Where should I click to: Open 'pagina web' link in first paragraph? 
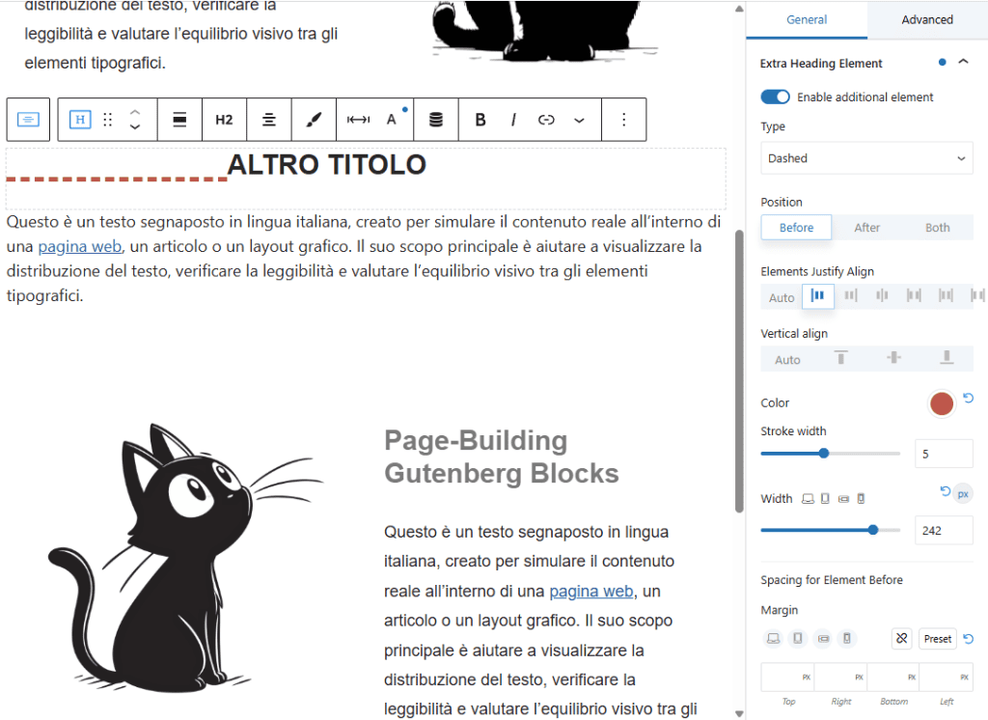[x=80, y=246]
